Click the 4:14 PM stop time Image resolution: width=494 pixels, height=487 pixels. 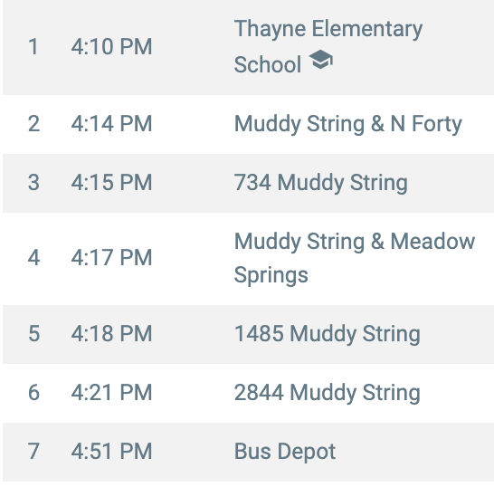111,124
